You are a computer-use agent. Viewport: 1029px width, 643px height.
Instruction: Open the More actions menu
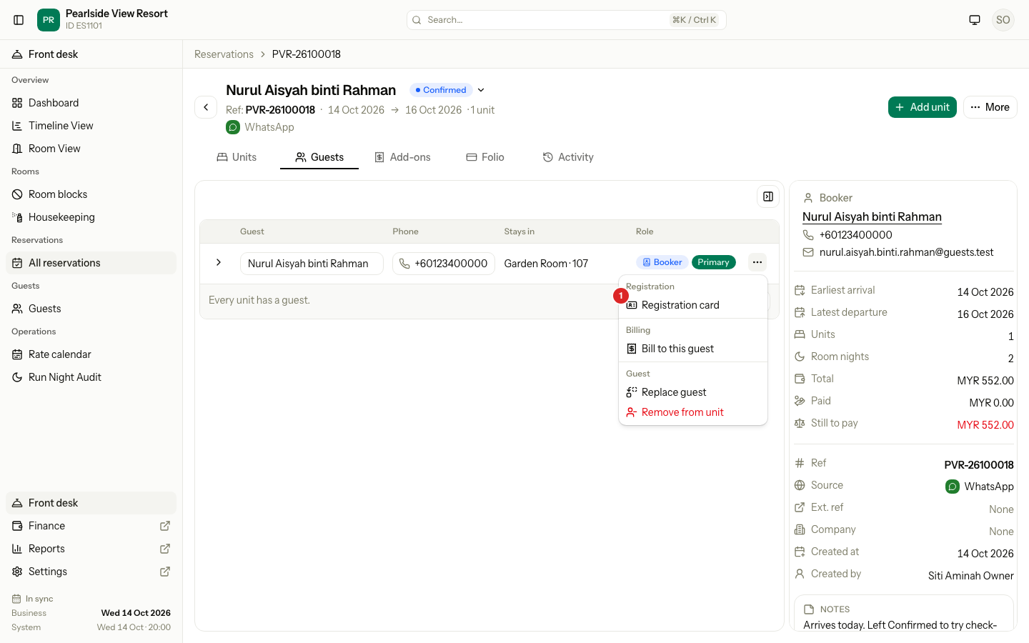click(x=990, y=107)
